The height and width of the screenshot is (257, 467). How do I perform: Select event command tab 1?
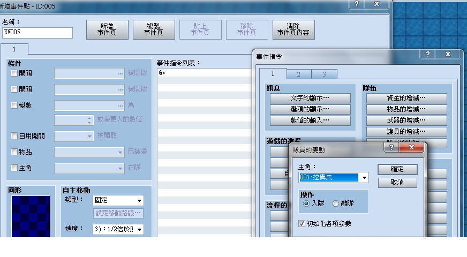[273, 73]
